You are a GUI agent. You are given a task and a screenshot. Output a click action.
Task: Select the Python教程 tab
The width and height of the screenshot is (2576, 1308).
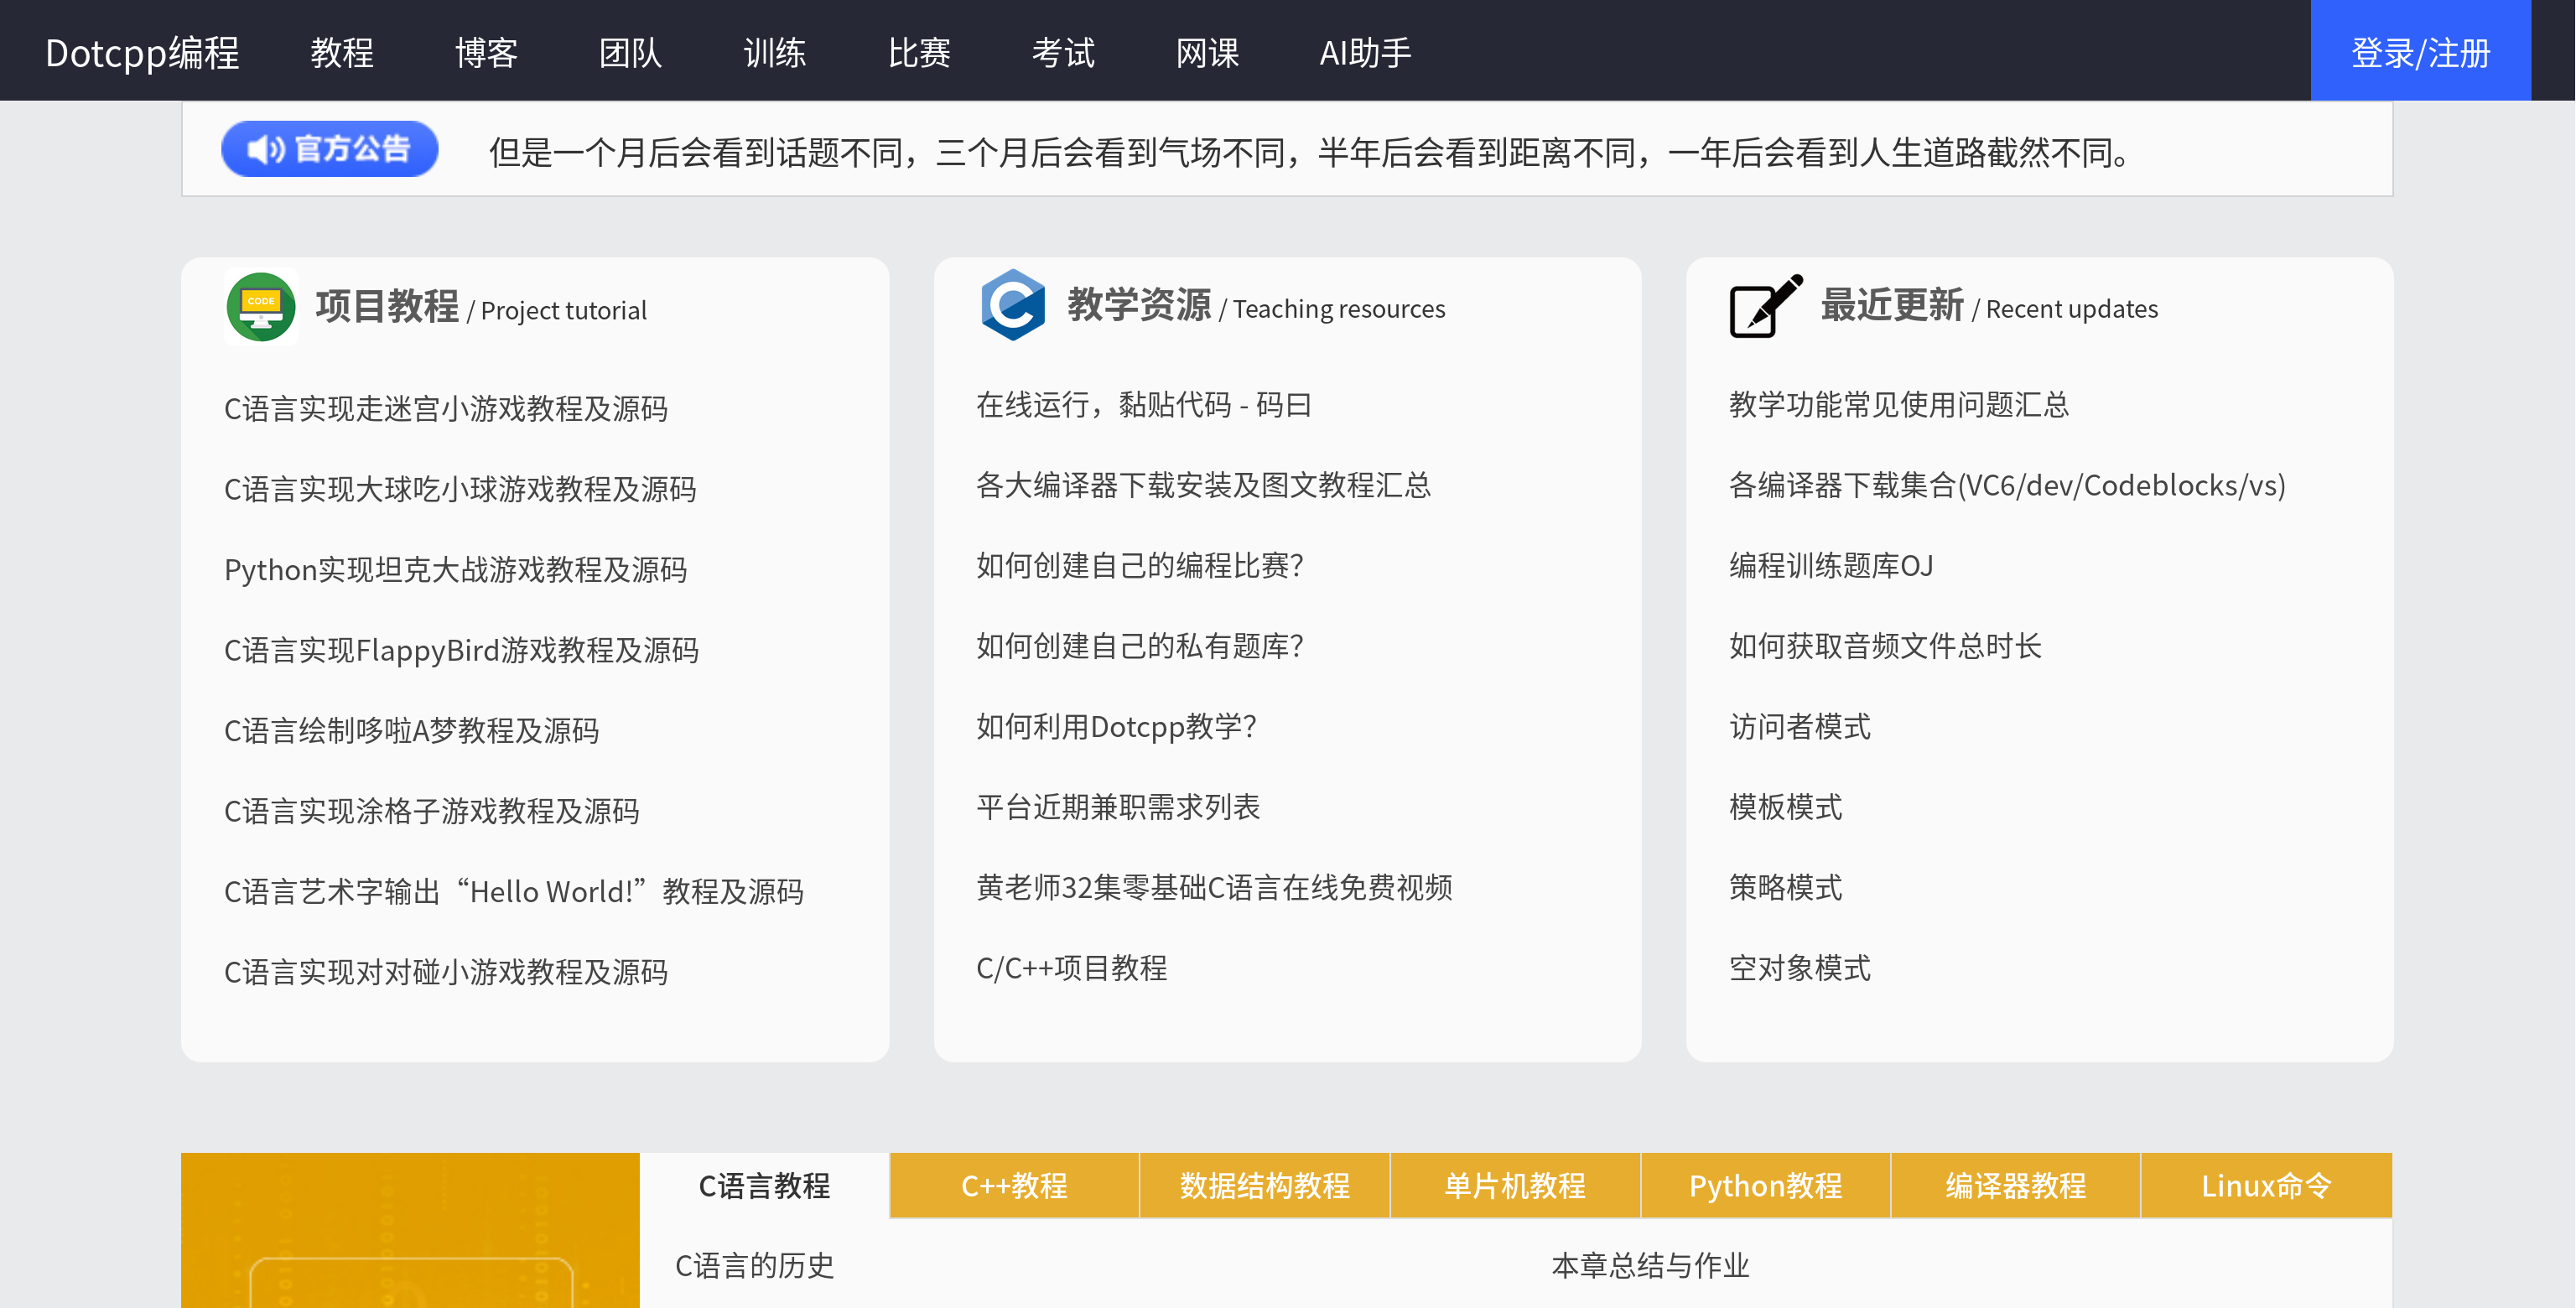pyautogui.click(x=1765, y=1185)
